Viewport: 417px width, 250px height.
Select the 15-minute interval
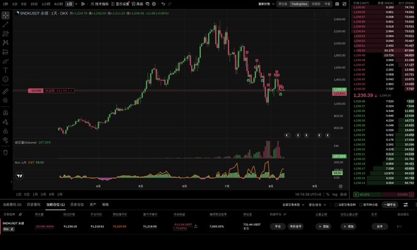point(34,4)
